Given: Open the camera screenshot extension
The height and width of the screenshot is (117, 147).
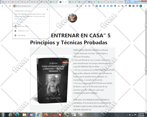Looking at the screenshot, I should tap(119, 6).
